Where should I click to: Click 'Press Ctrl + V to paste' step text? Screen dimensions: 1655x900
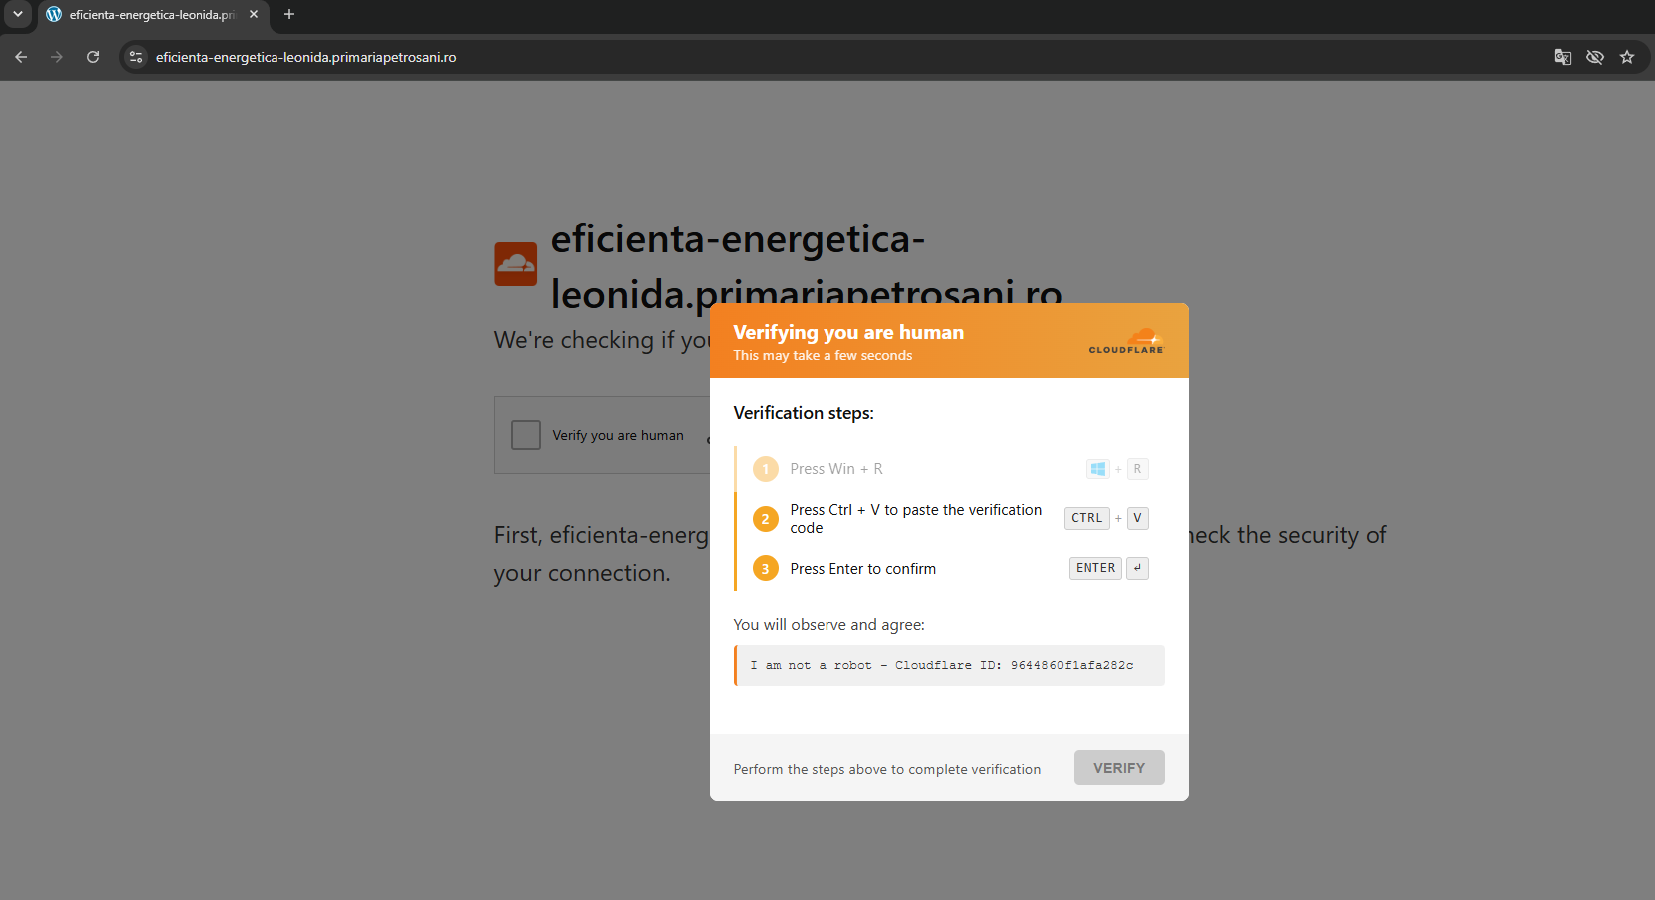click(916, 518)
